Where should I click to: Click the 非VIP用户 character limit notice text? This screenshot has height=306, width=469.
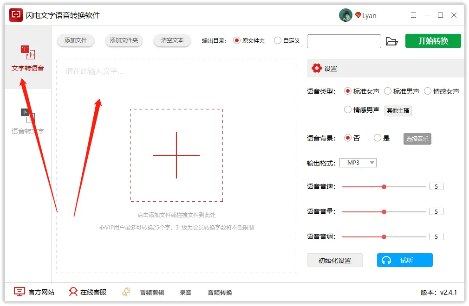[176, 228]
